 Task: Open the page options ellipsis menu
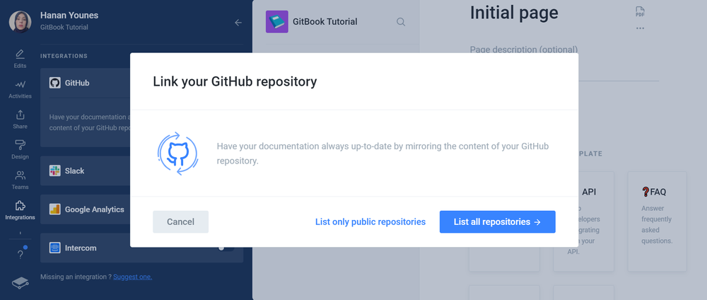click(x=640, y=28)
